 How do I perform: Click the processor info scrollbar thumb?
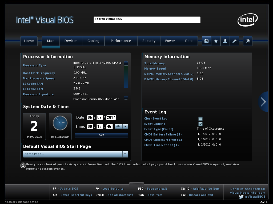click(x=126, y=77)
